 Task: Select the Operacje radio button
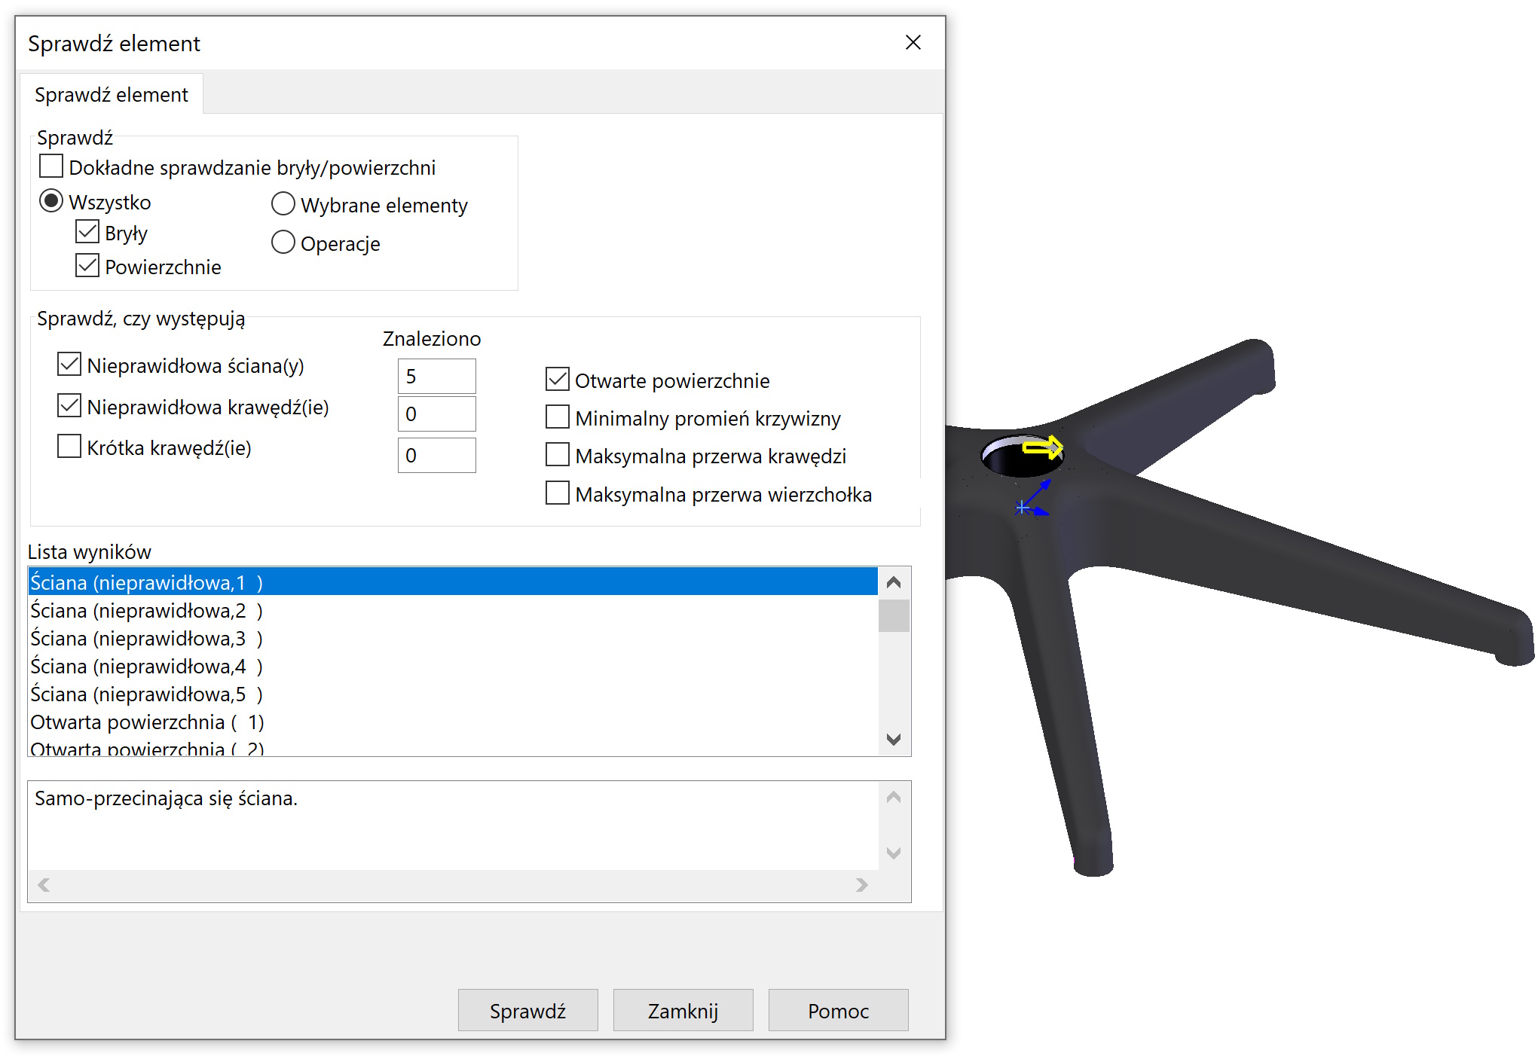[283, 243]
